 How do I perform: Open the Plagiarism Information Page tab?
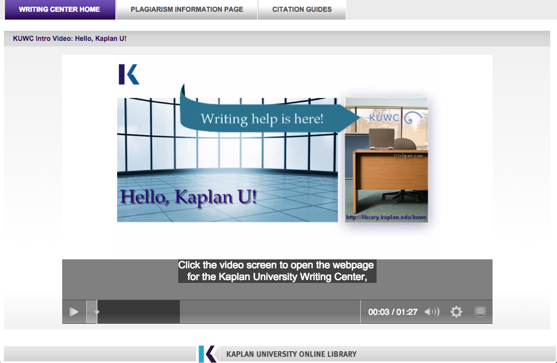(187, 10)
